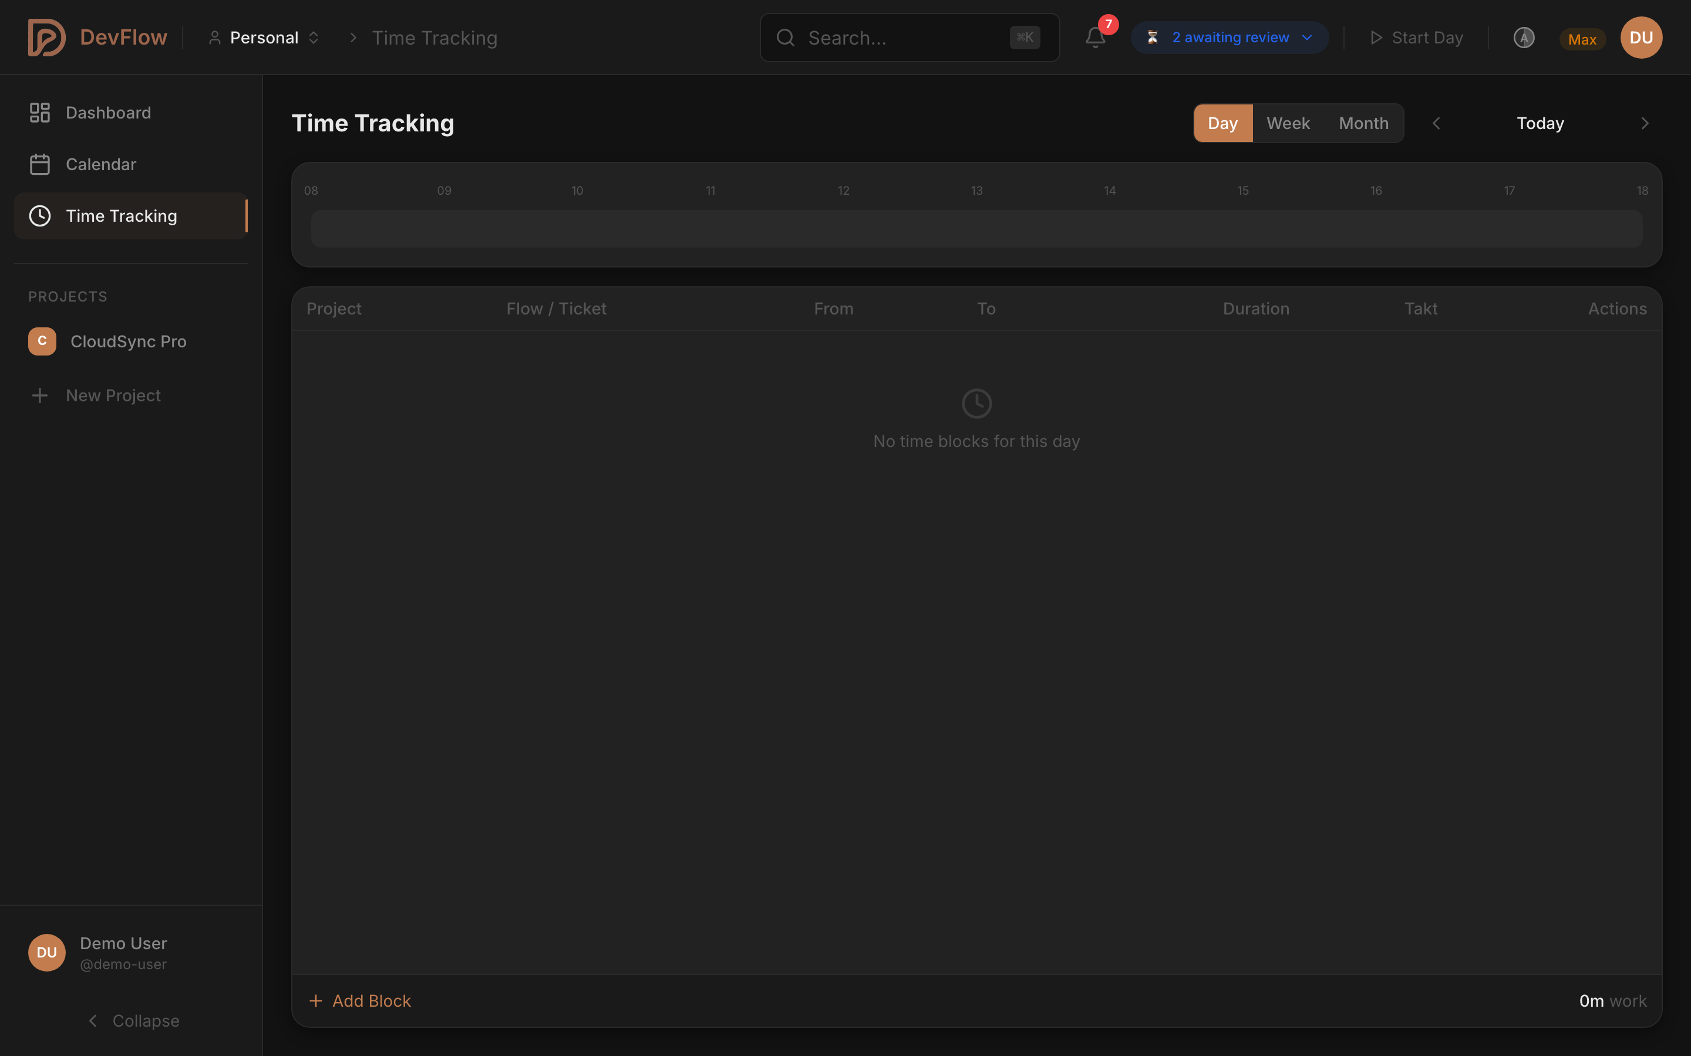Click the Time Tracking clock icon
The width and height of the screenshot is (1691, 1056).
coord(40,216)
